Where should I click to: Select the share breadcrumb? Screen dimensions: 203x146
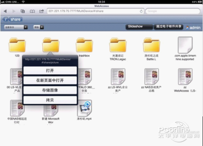pos(15,19)
